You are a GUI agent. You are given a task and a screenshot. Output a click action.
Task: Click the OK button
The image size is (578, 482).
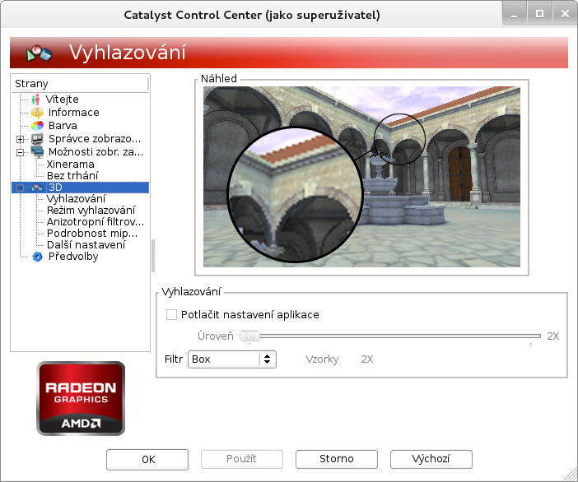[147, 459]
